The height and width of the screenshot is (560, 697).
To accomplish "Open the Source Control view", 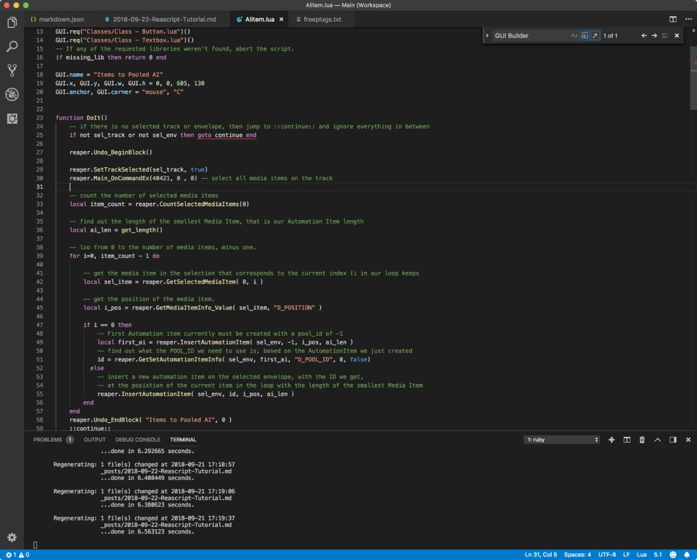I will coord(12,70).
